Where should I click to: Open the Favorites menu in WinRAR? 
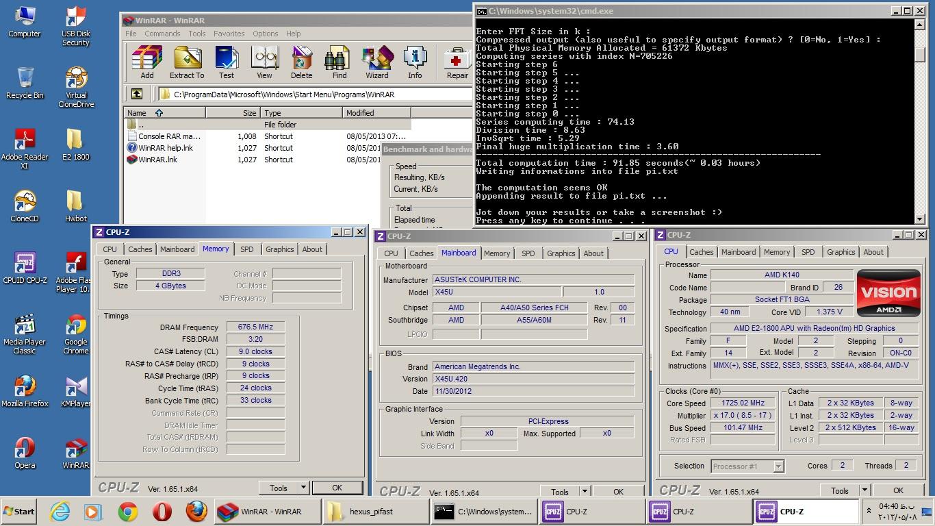[229, 34]
